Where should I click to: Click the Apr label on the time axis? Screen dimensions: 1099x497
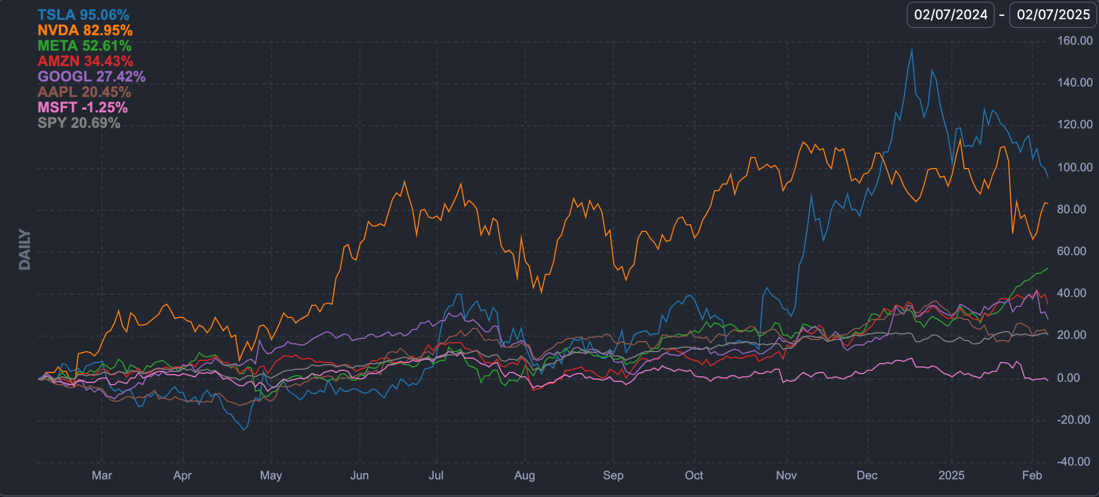[182, 476]
